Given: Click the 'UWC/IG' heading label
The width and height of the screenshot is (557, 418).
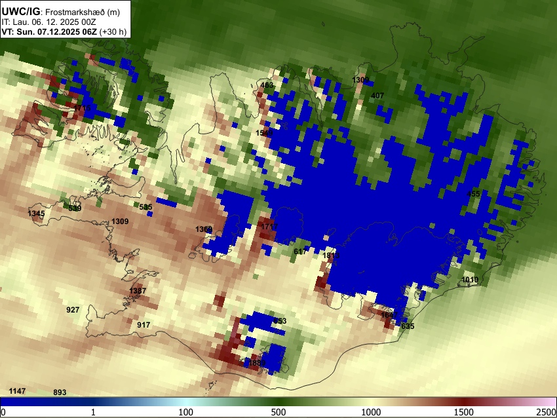Looking at the screenshot, I should (x=20, y=12).
